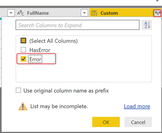Image resolution: width=162 pixels, height=133 pixels.
Task: Focus the Search Columns to Expand field
Action: (x=77, y=25)
